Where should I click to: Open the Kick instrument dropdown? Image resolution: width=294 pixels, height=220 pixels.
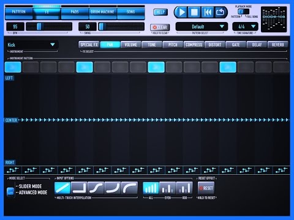(x=32, y=45)
